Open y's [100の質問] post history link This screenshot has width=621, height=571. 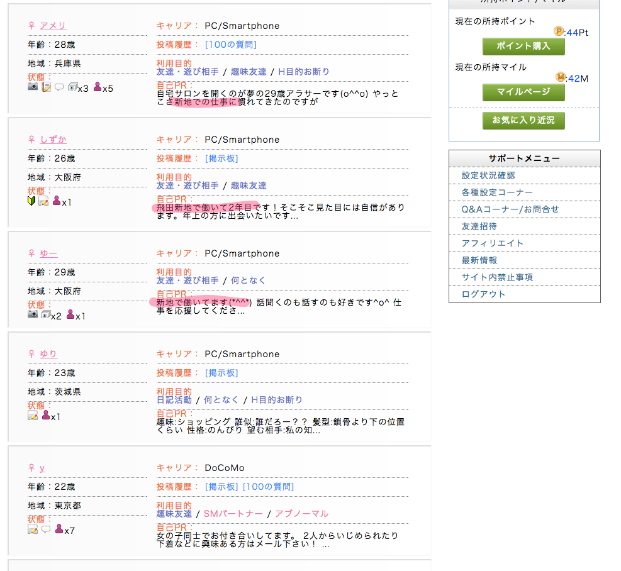[x=268, y=487]
